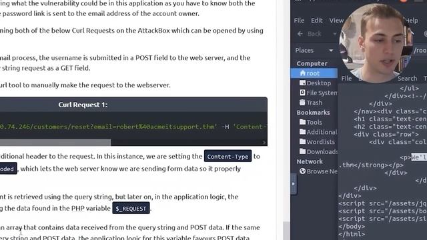The height and width of the screenshot is (240, 427).
Task: Click the Desktop folder icon in sidebar
Action: pyautogui.click(x=302, y=83)
